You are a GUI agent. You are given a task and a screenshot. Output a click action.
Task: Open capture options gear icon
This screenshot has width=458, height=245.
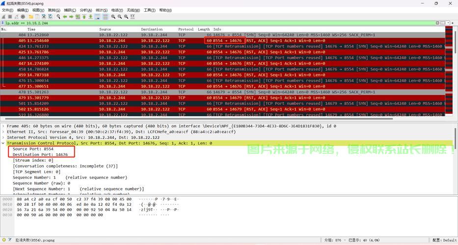tap(23, 17)
